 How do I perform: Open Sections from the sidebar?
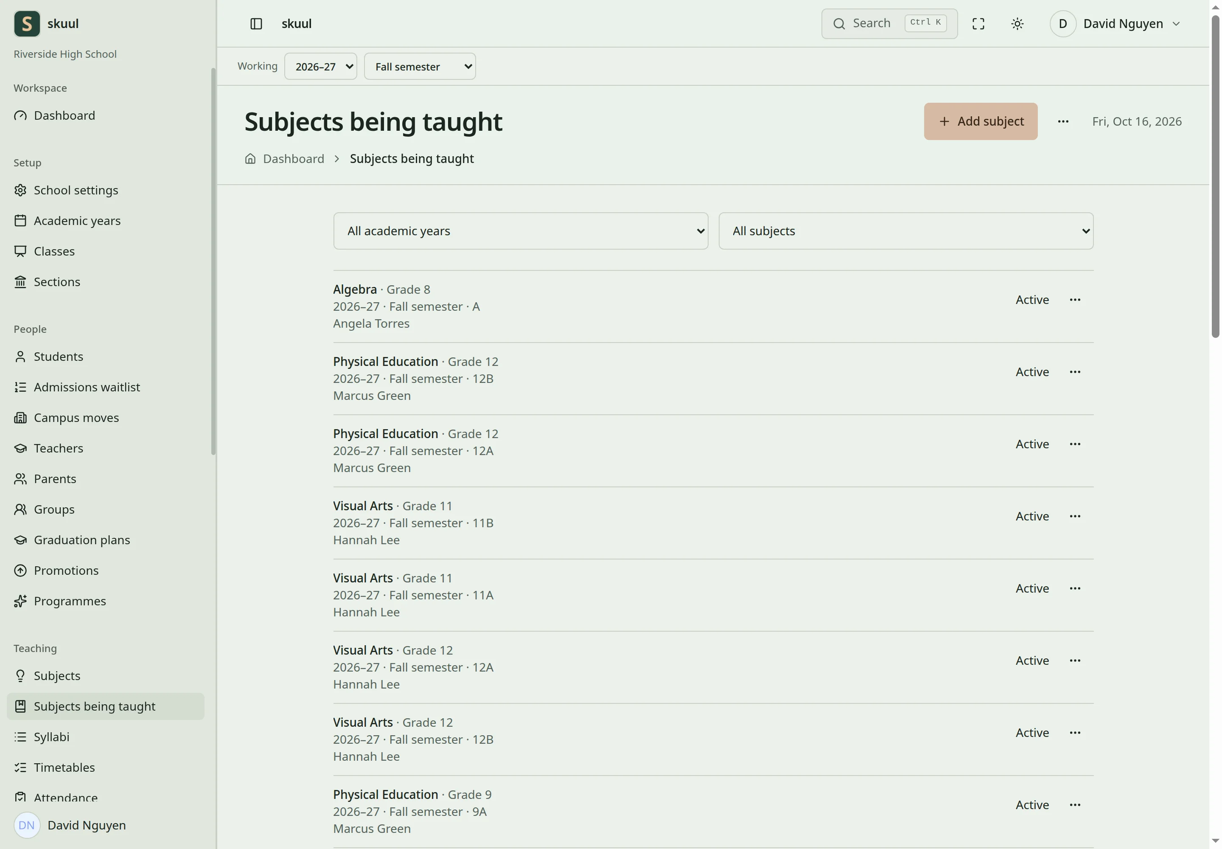(x=105, y=281)
